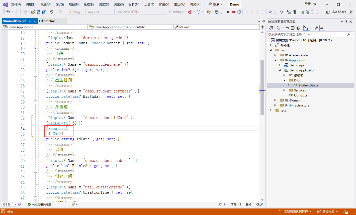
Task: Open the startup projects dropdown
Action: (141, 12)
